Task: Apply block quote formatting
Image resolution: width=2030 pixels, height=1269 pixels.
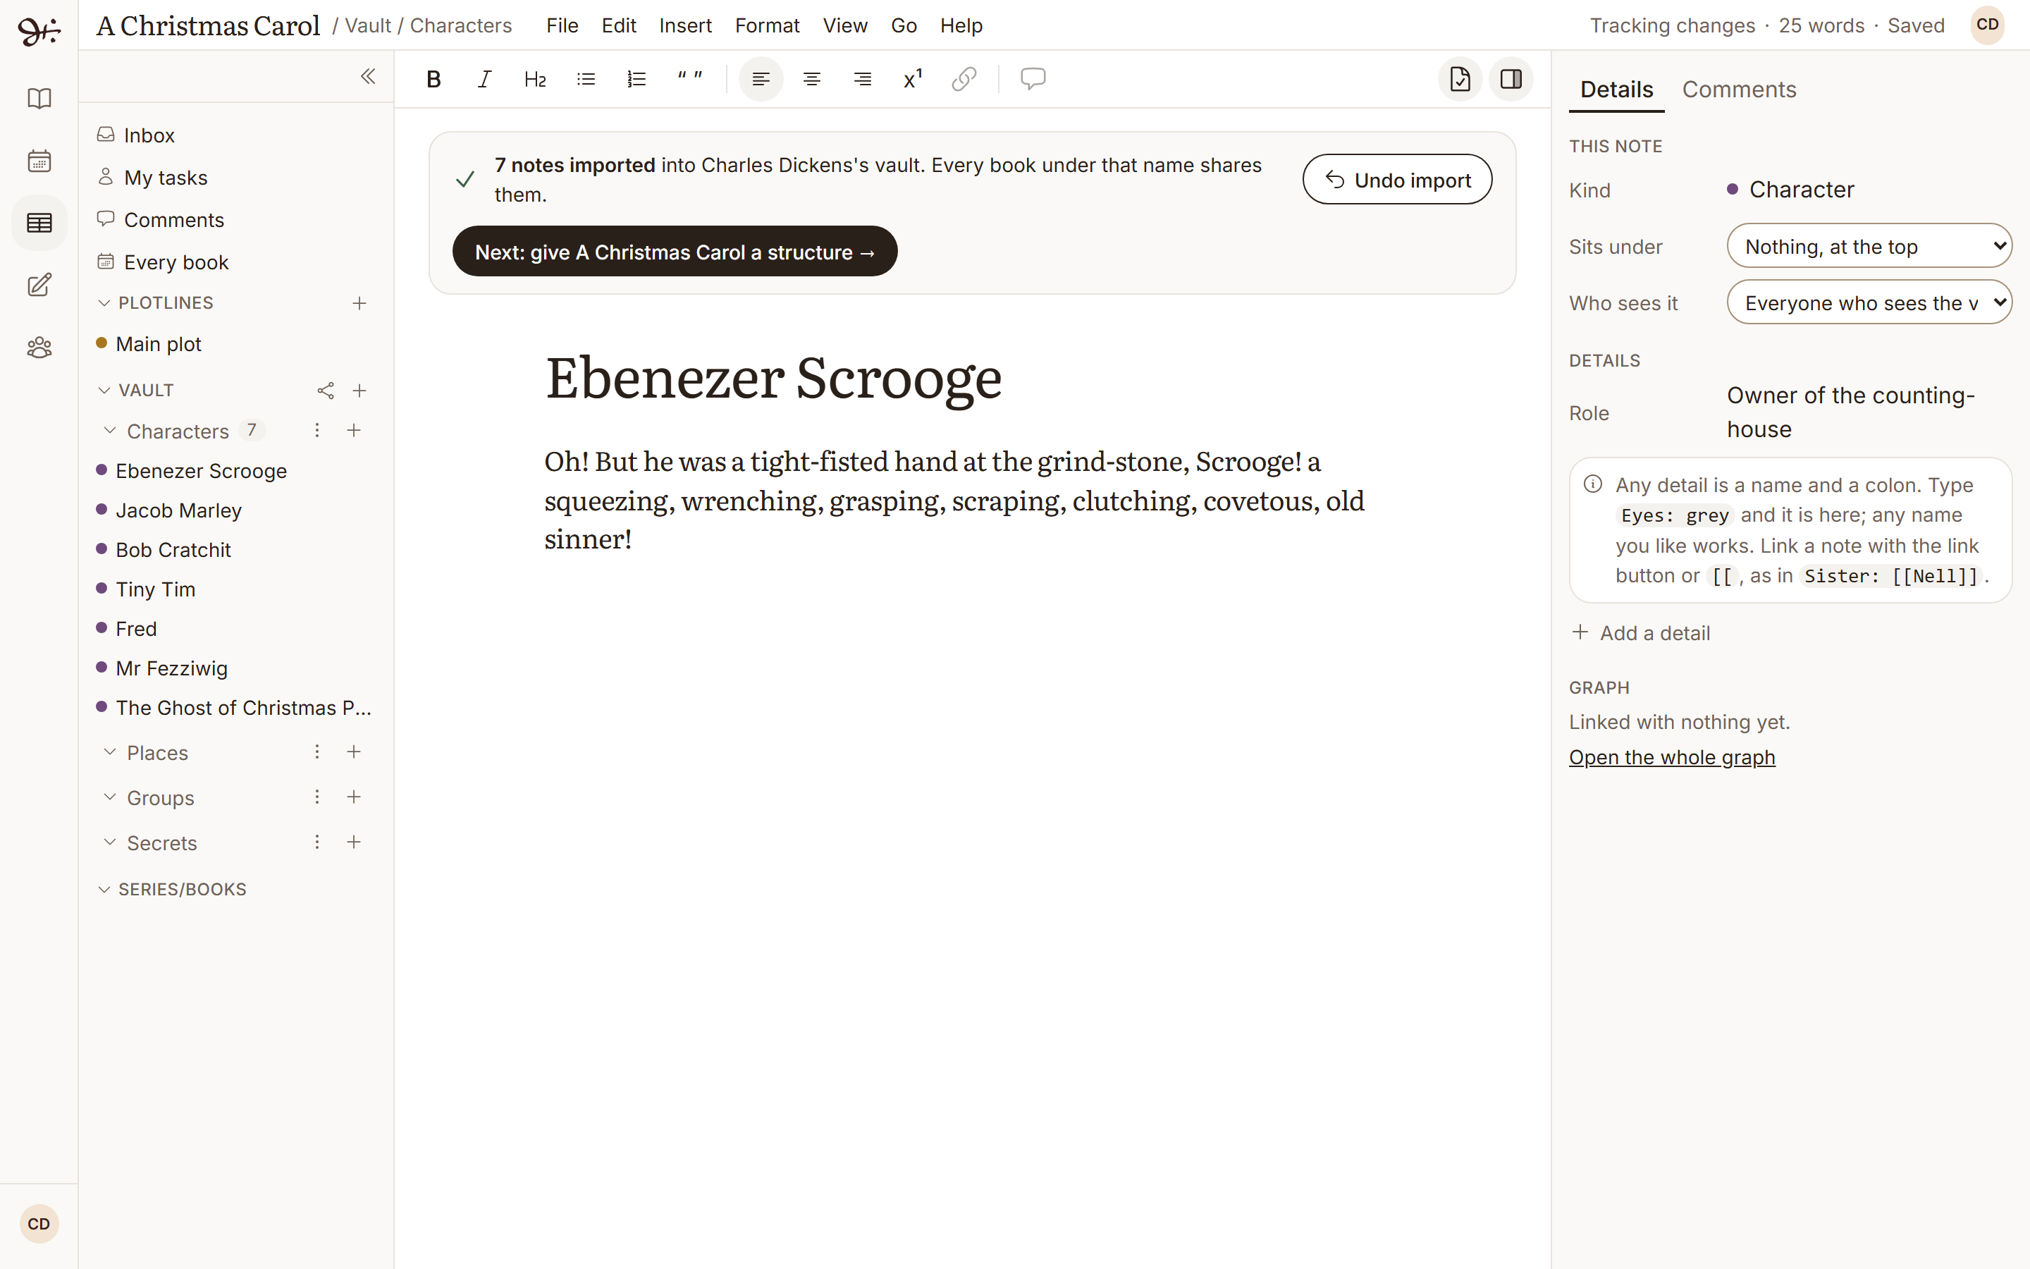Action: click(689, 79)
